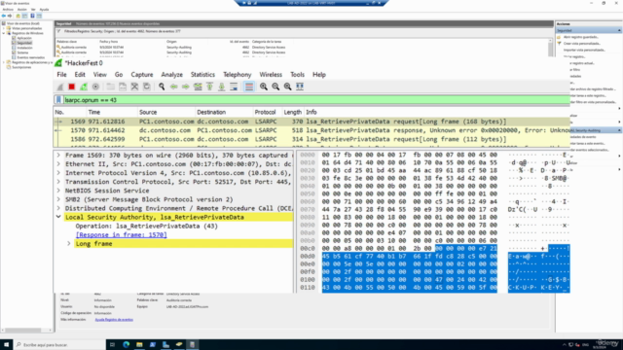Open display filter bookmark icon
This screenshot has width=623, height=350.
(x=58, y=100)
